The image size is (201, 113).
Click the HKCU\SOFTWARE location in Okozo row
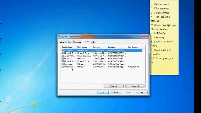click(117, 59)
